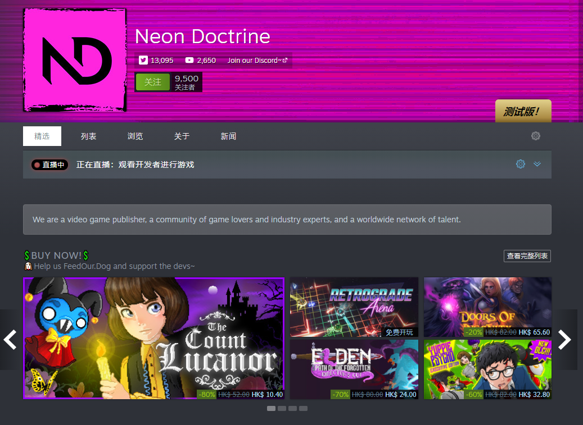The width and height of the screenshot is (583, 425).
Task: Open page settings gear beside tabs
Action: click(x=535, y=136)
